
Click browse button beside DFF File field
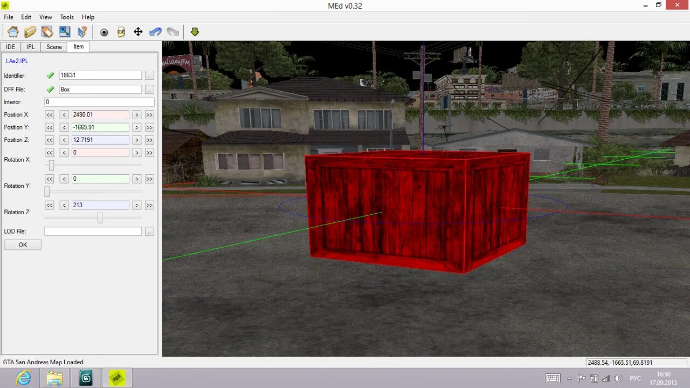coord(149,90)
